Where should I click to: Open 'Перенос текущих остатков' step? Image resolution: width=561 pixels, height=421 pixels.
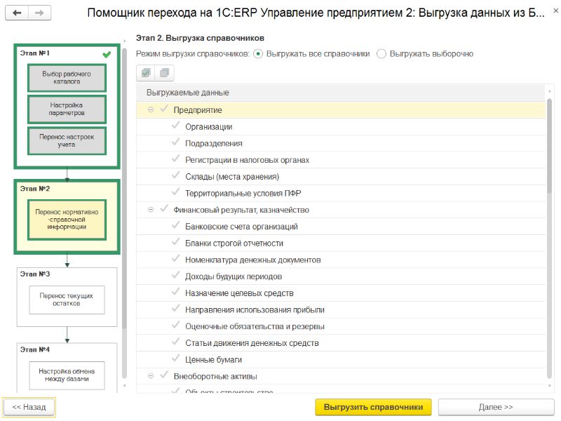click(67, 300)
